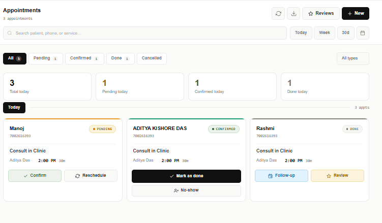Select the Week date range

[325, 33]
